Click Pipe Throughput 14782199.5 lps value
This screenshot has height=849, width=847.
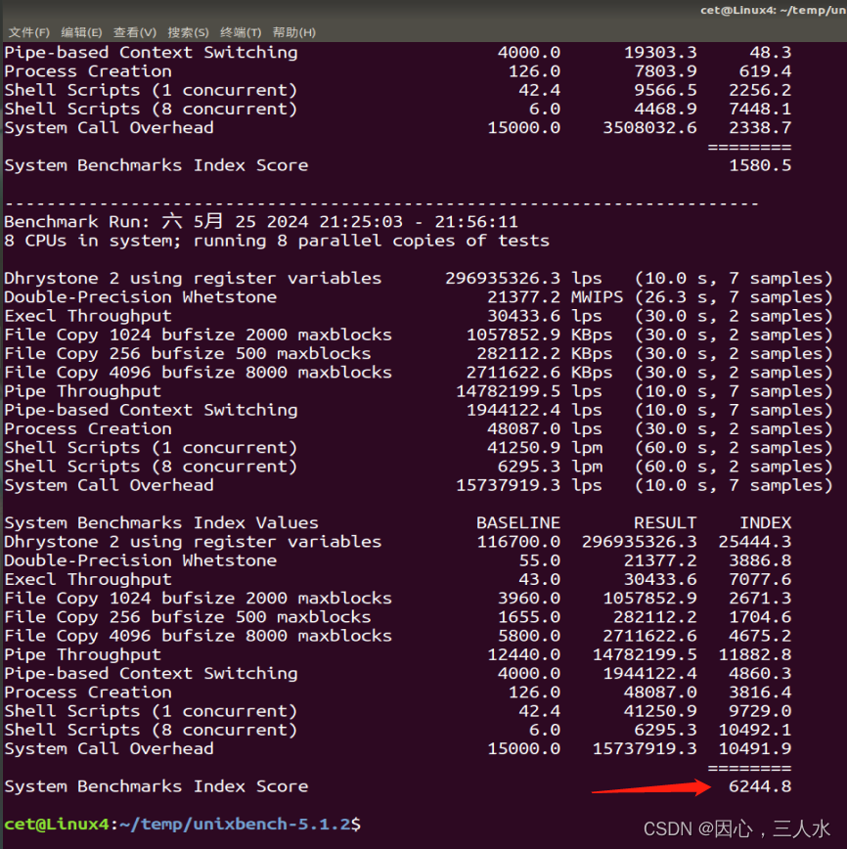[528, 391]
